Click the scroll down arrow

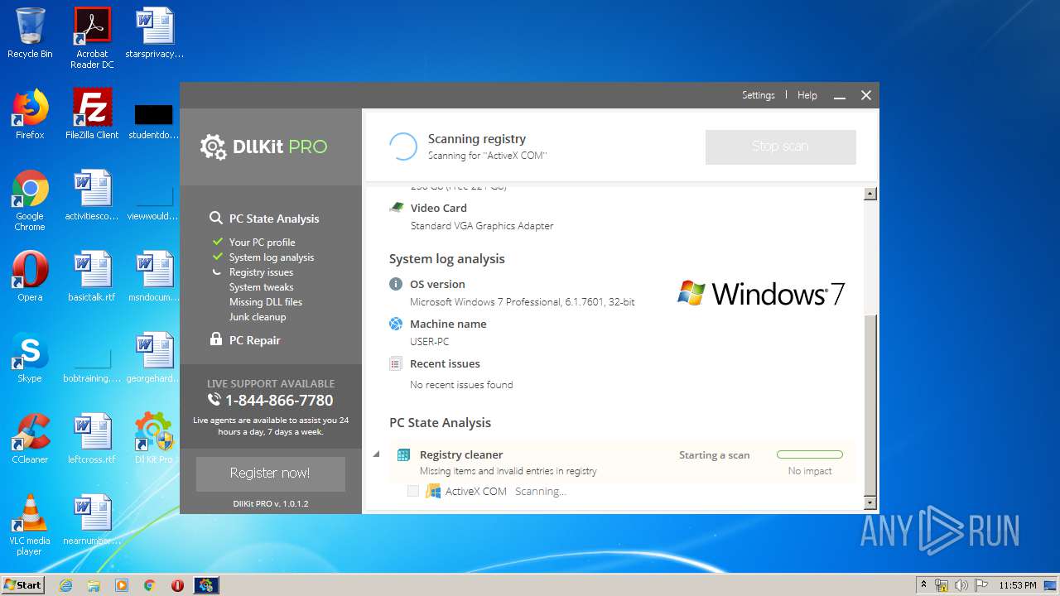point(870,502)
